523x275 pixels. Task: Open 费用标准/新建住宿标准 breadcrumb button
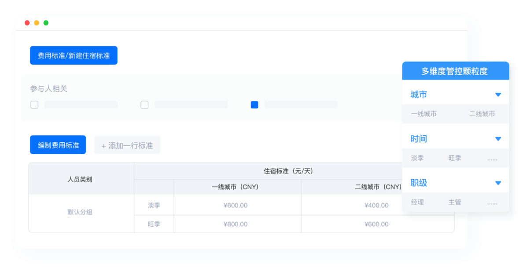74,55
